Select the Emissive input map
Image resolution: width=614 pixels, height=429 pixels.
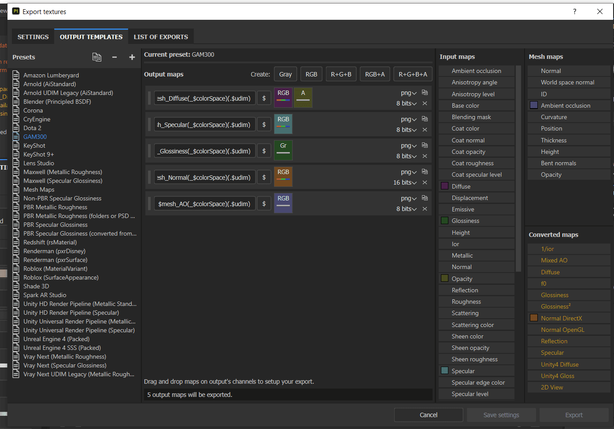coord(477,209)
